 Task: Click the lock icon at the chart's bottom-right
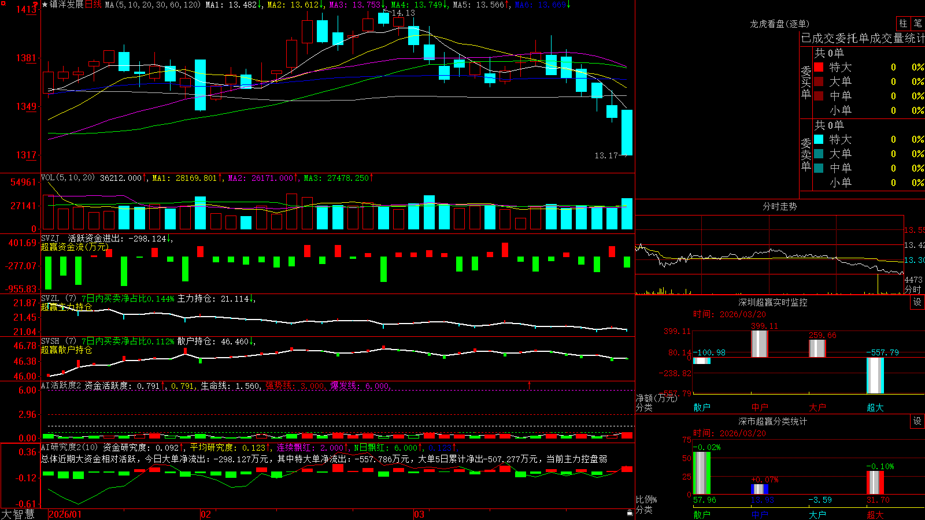(630, 512)
